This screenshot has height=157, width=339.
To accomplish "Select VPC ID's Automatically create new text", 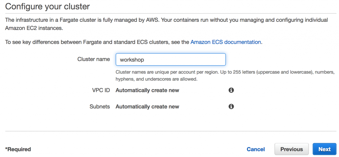I will (147, 90).
